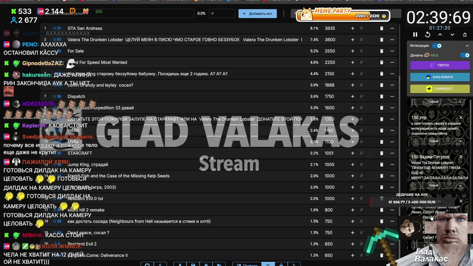Reset the timer with the circular arrow
This screenshot has width=473, height=266.
click(x=428, y=34)
